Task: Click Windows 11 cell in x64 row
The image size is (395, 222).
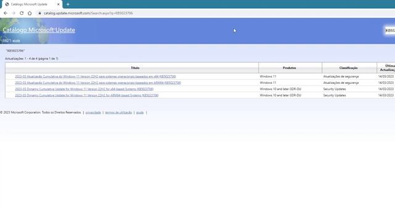Action: (x=268, y=76)
